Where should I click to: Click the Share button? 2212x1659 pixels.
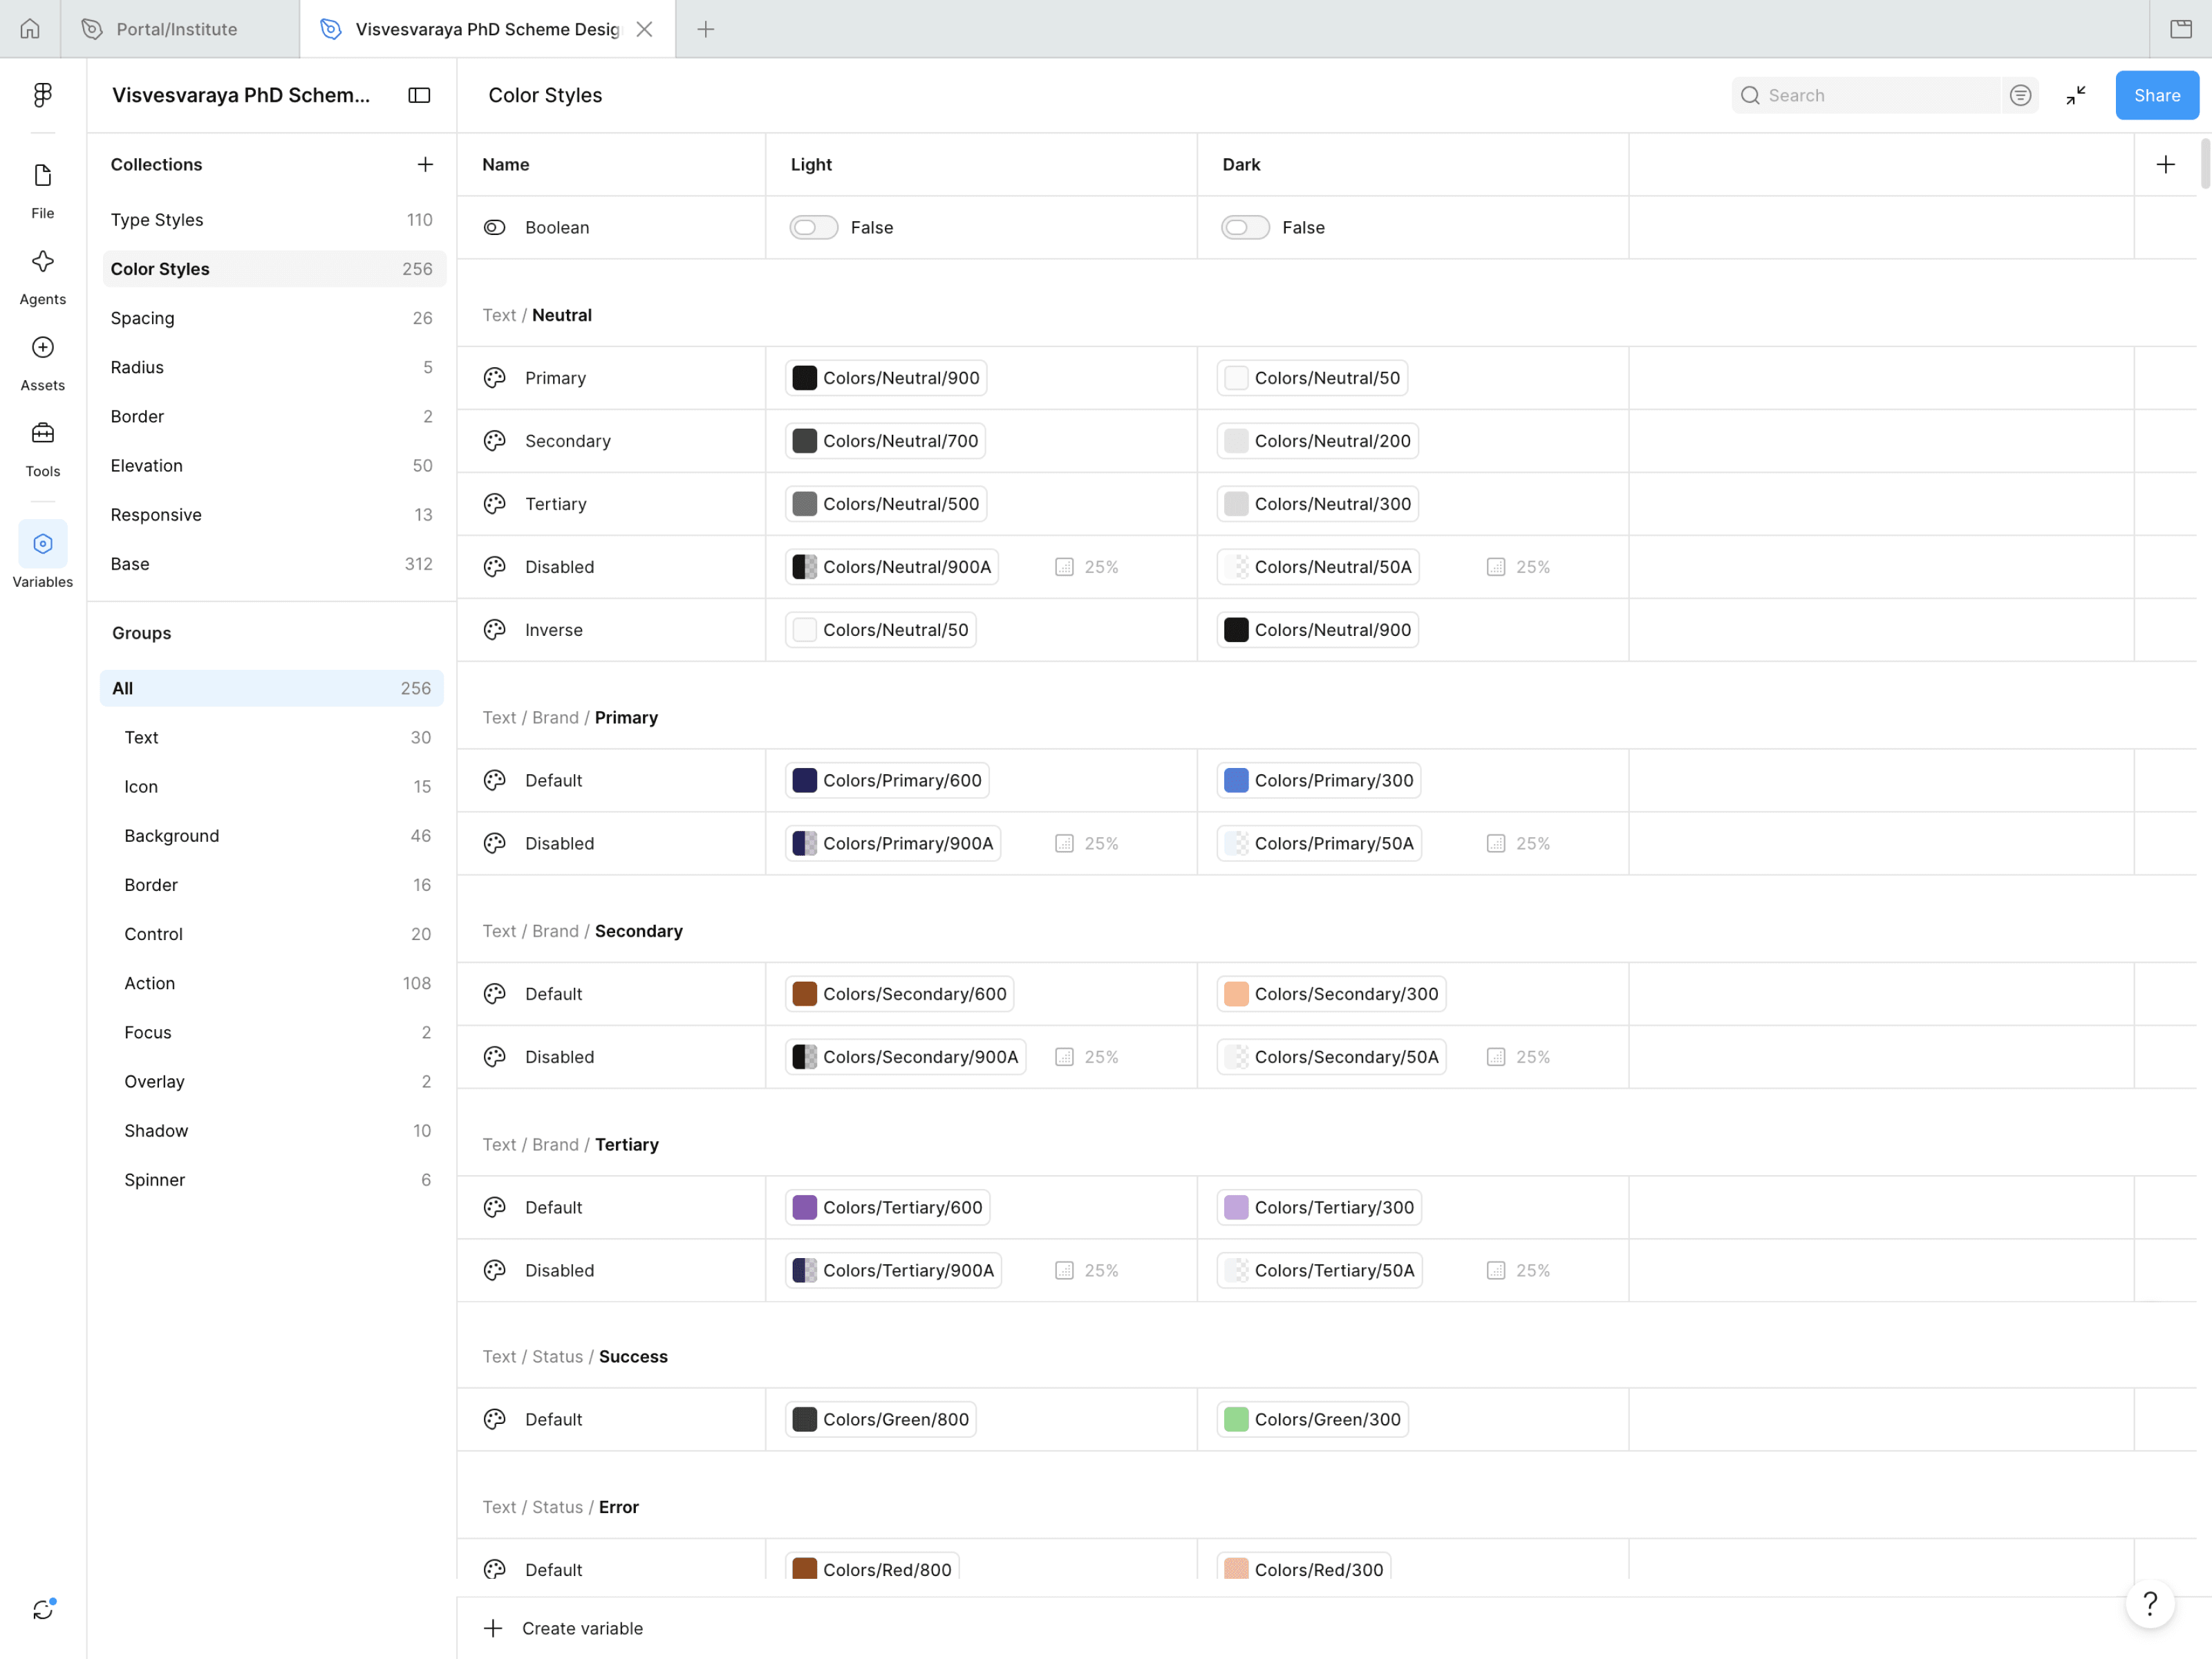tap(2156, 95)
